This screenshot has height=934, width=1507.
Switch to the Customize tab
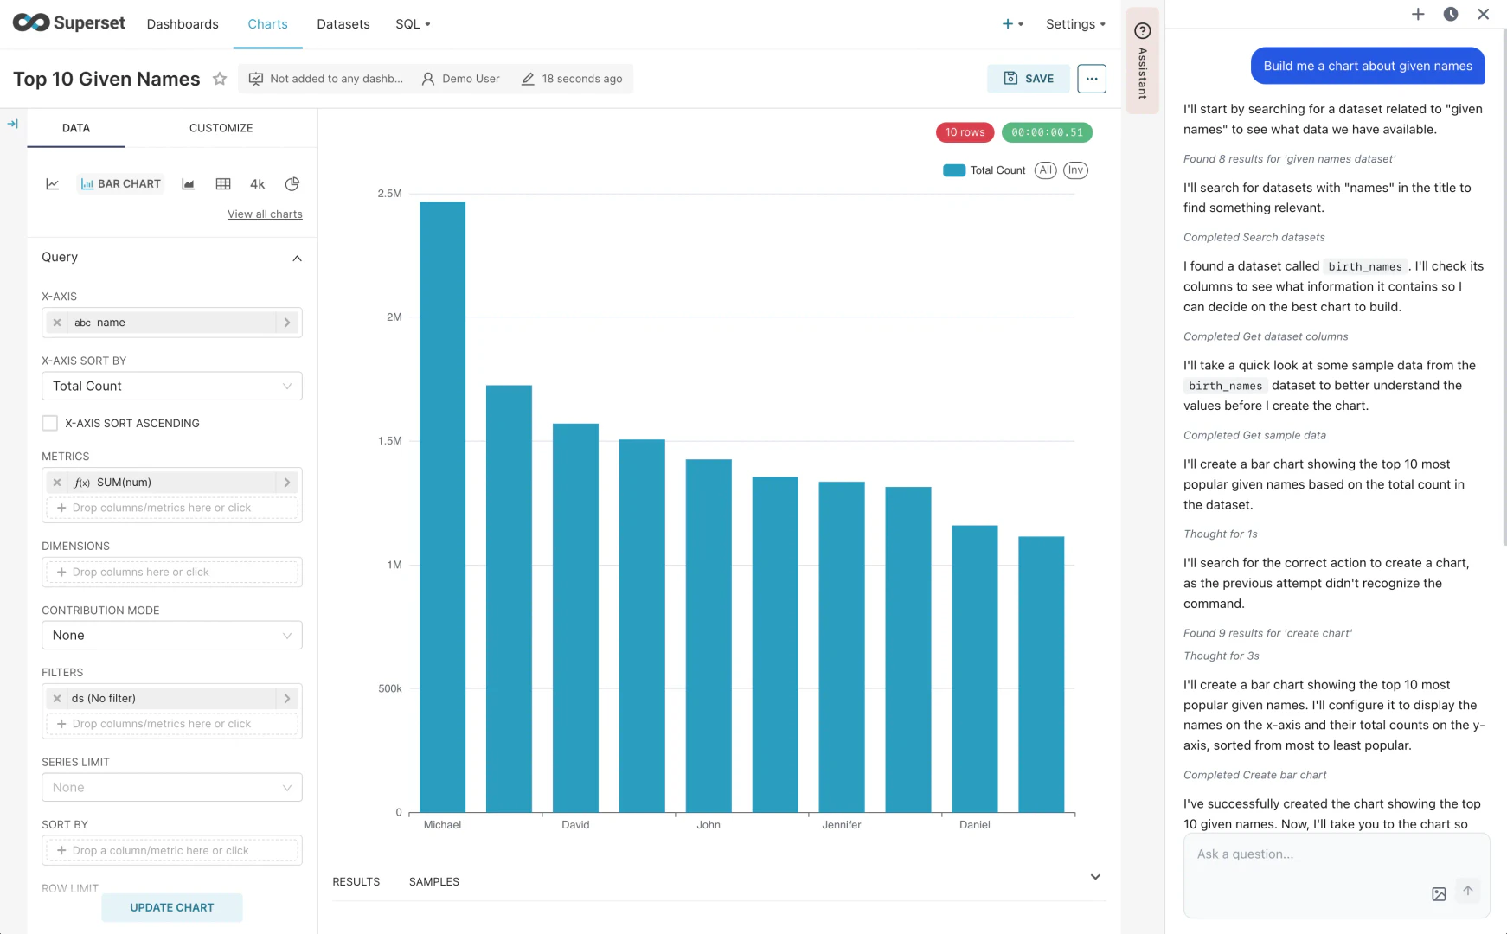(221, 128)
